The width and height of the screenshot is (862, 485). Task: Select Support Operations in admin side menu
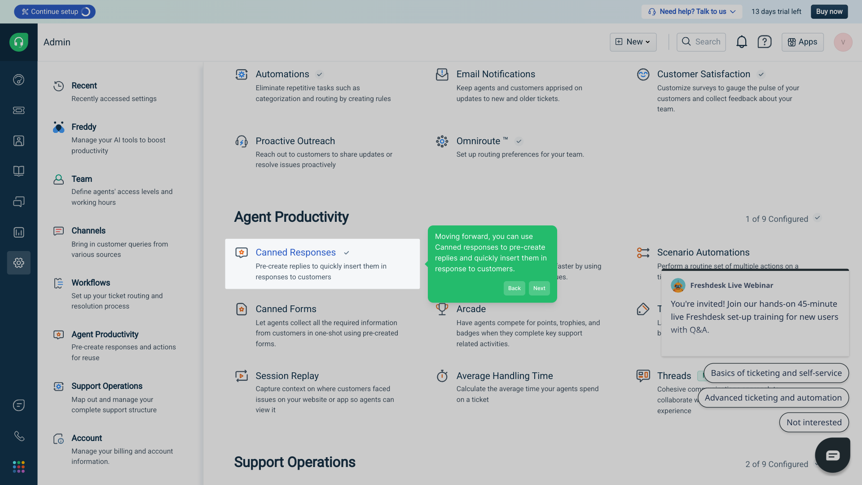pos(107,386)
